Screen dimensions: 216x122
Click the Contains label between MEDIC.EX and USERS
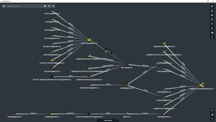[145, 113]
